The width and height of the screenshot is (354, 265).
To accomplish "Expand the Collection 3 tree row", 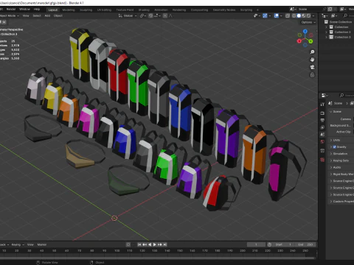I will pos(326,38).
